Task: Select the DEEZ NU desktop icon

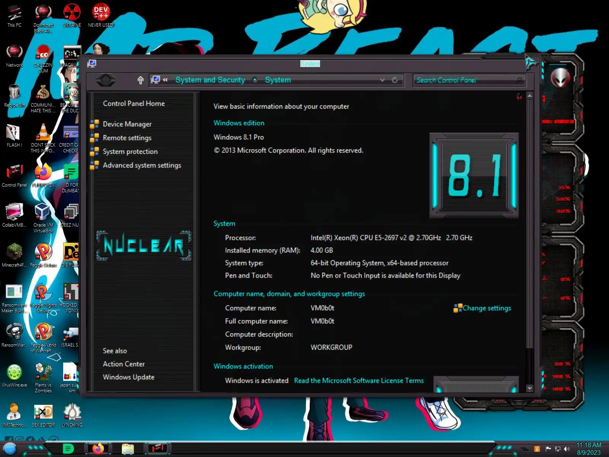Action: tap(70, 216)
